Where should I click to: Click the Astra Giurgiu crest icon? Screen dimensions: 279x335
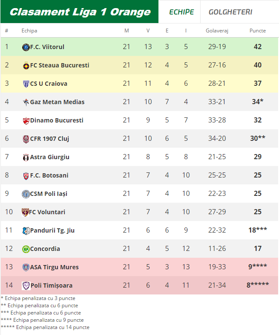click(26, 157)
